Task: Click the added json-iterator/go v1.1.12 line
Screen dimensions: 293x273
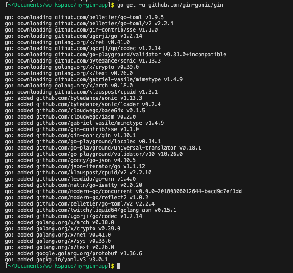Action: (75, 166)
